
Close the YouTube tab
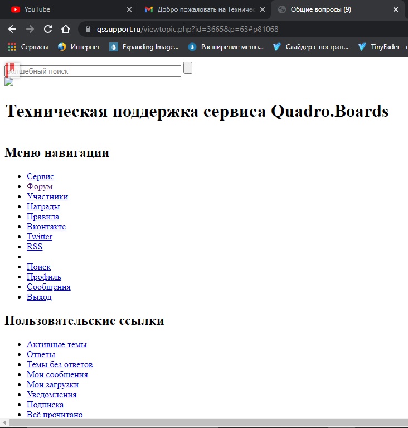[129, 9]
